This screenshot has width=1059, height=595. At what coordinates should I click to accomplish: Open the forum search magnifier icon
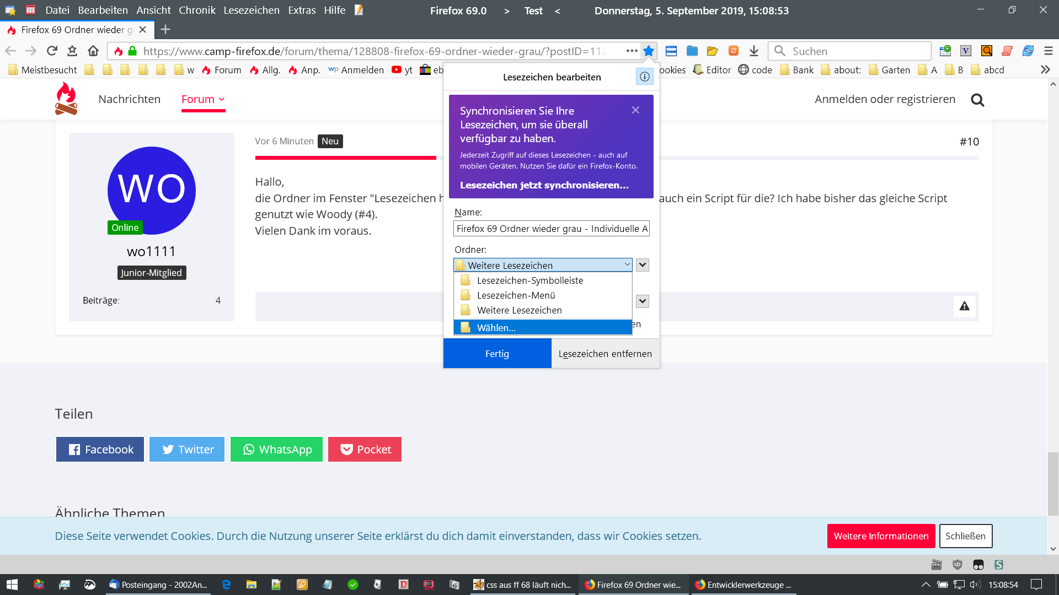pos(977,100)
